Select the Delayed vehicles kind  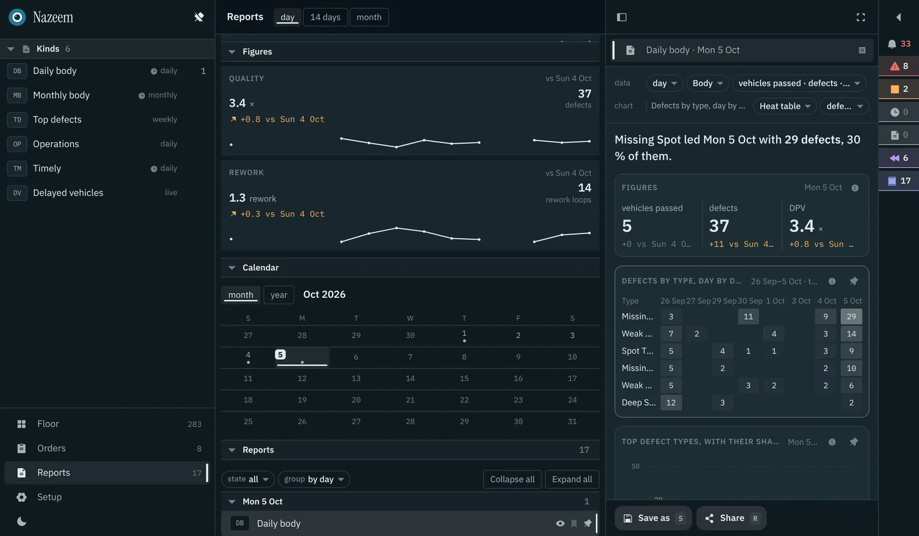click(107, 193)
